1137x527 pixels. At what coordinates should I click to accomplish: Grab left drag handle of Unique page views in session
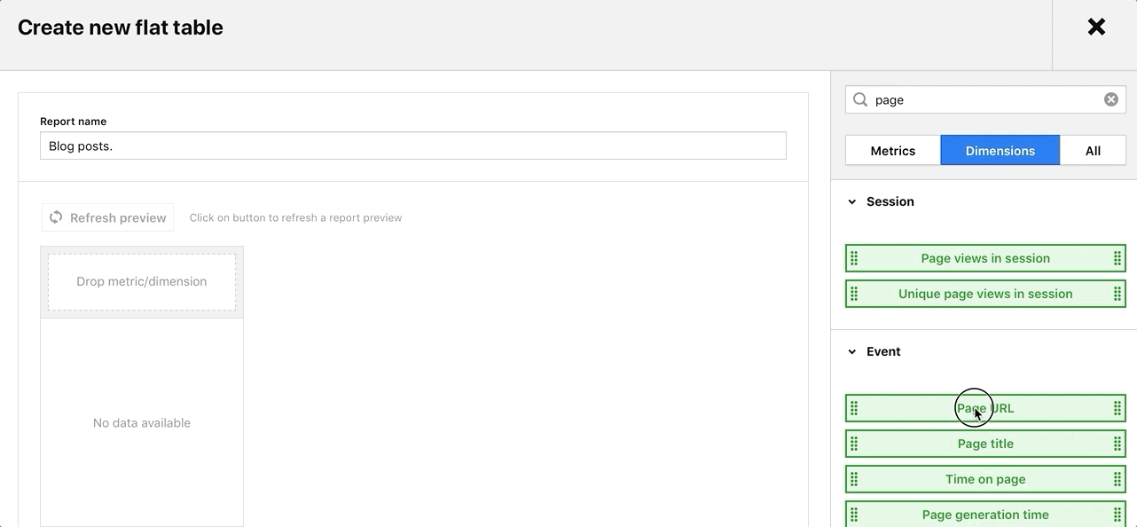[x=854, y=294]
